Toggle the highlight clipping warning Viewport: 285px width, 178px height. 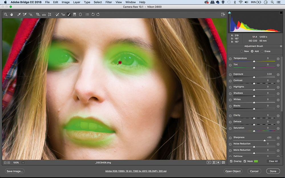tap(281, 13)
